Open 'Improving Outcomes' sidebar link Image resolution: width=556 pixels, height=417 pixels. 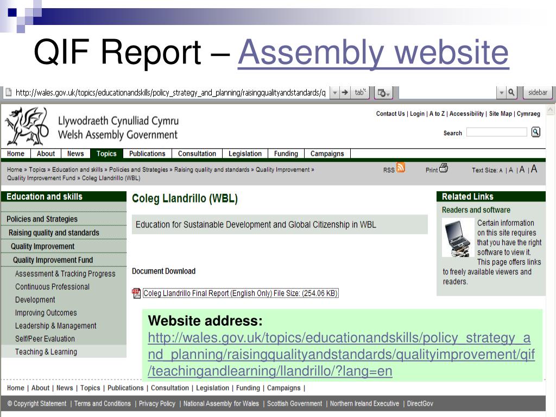46,313
